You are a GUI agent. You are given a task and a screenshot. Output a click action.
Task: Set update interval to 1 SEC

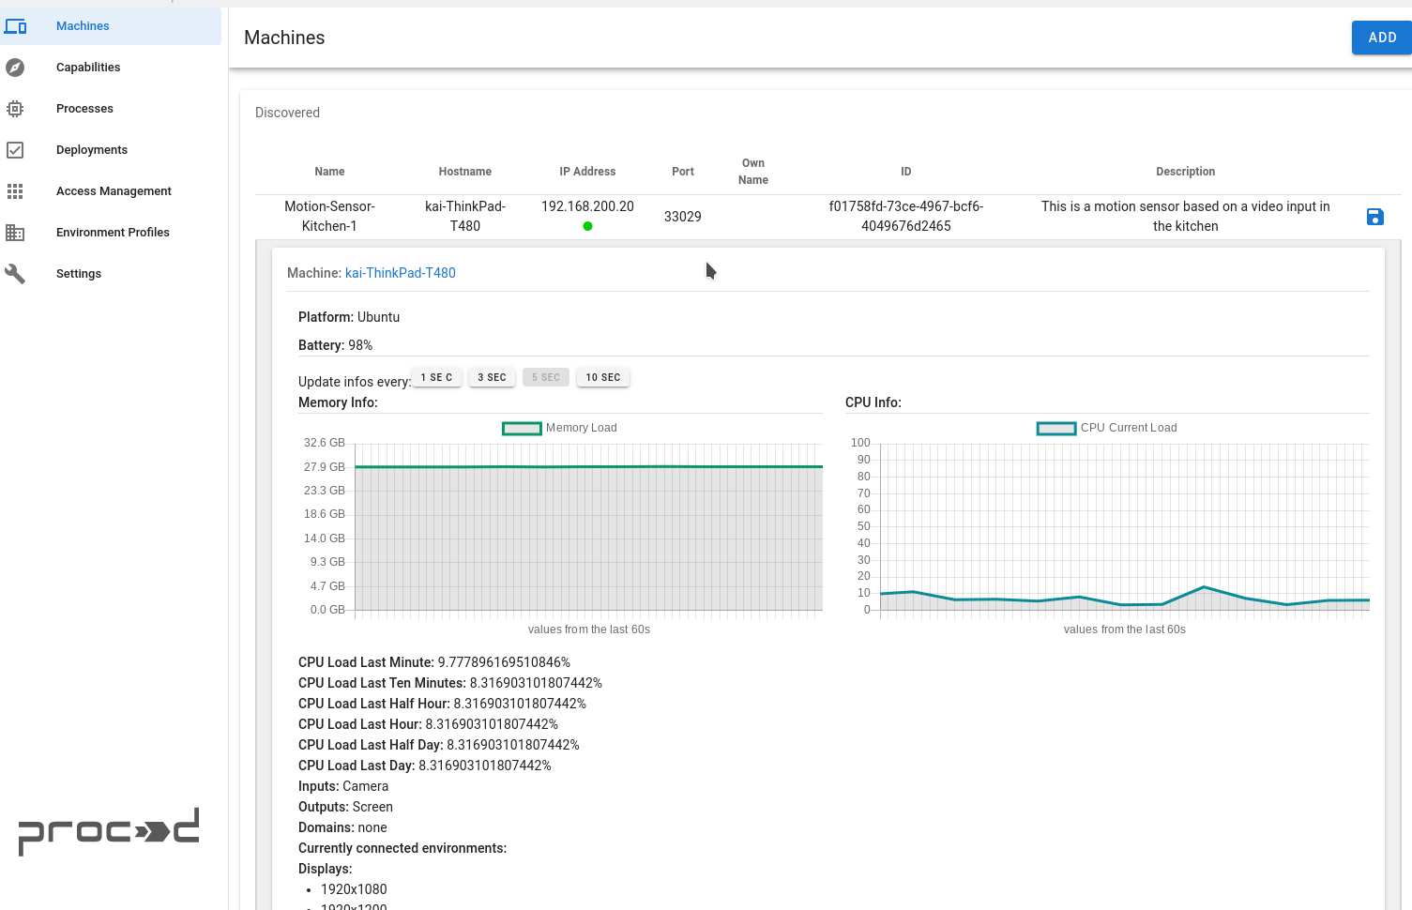436,377
